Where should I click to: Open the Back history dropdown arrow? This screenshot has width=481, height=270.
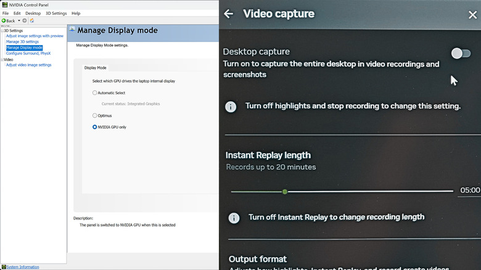tap(18, 20)
